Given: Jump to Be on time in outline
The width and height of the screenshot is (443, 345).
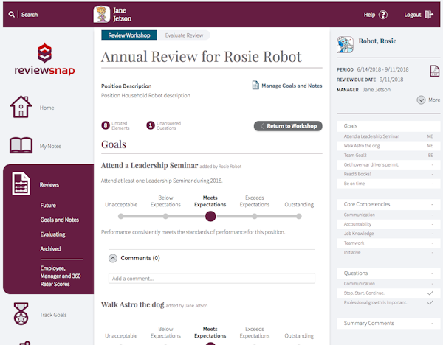Looking at the screenshot, I should click(x=388, y=184).
